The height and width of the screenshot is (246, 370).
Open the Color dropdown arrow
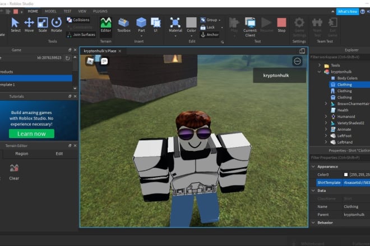[x=191, y=36]
